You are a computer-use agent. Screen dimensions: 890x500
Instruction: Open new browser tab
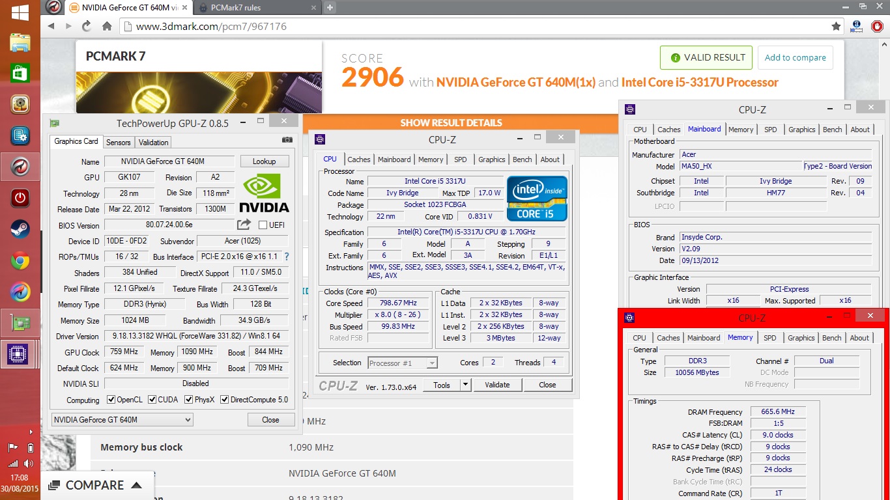(330, 8)
